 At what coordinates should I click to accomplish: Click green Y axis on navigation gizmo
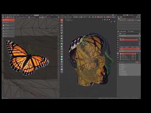[x=115, y=21]
